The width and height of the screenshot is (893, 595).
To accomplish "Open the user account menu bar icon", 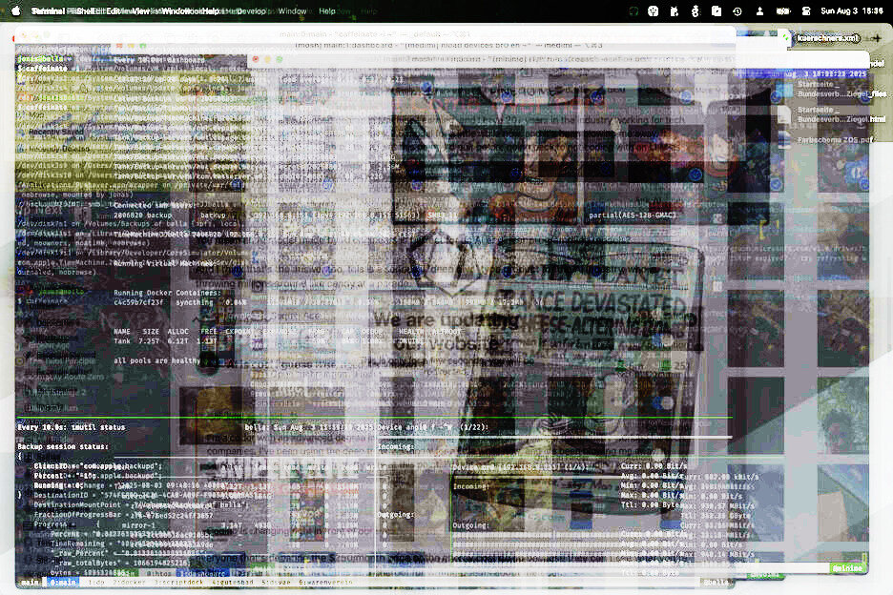I will (x=759, y=10).
